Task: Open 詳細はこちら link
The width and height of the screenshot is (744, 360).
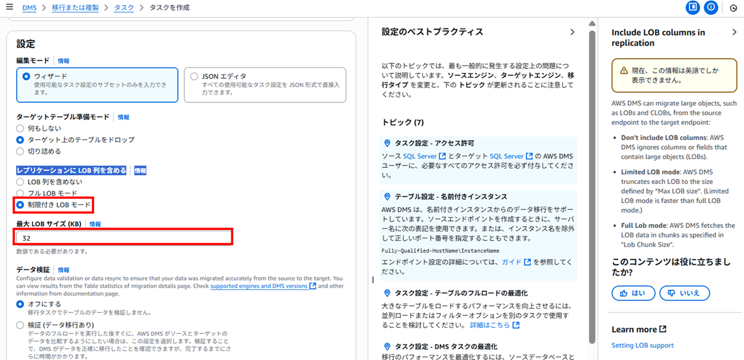Action: click(x=490, y=325)
